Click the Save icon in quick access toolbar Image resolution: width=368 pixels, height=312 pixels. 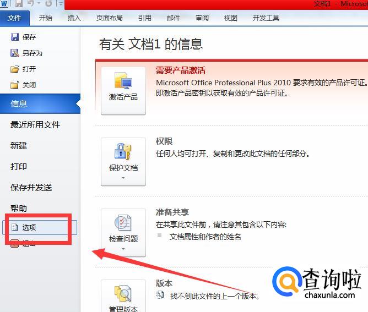pyautogui.click(x=19, y=3)
